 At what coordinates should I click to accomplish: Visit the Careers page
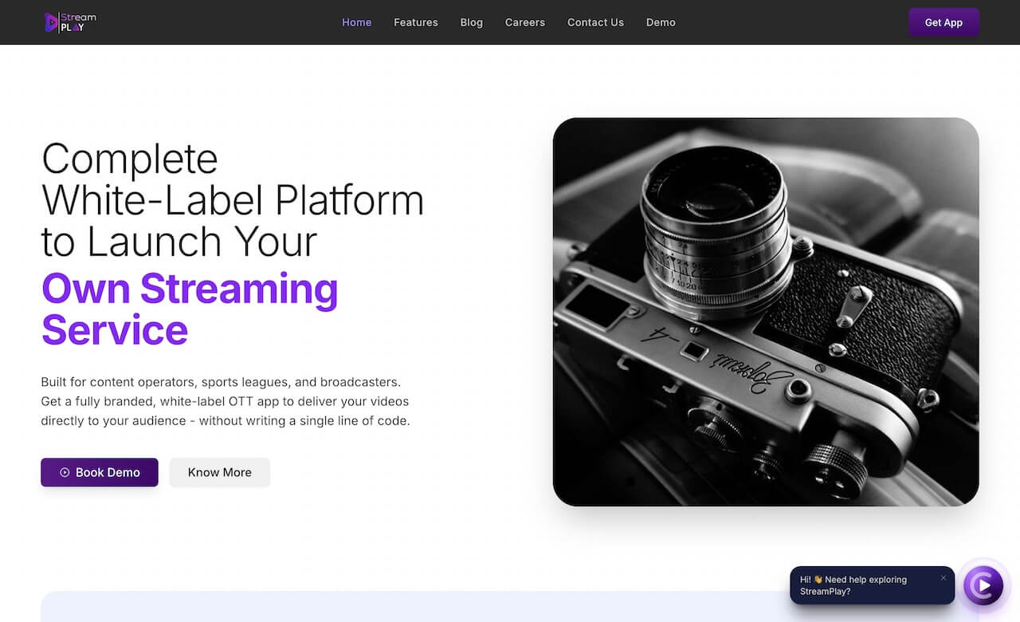525,22
